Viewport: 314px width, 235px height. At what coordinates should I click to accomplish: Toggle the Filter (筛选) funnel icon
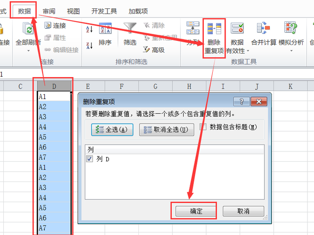click(x=130, y=28)
